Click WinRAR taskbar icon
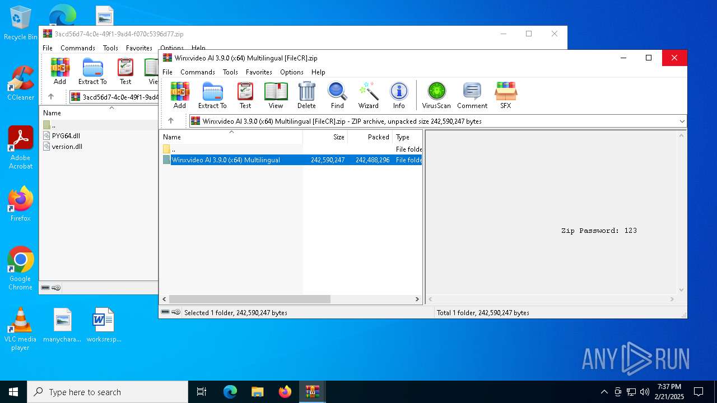Viewport: 717px width, 403px height. [312, 392]
